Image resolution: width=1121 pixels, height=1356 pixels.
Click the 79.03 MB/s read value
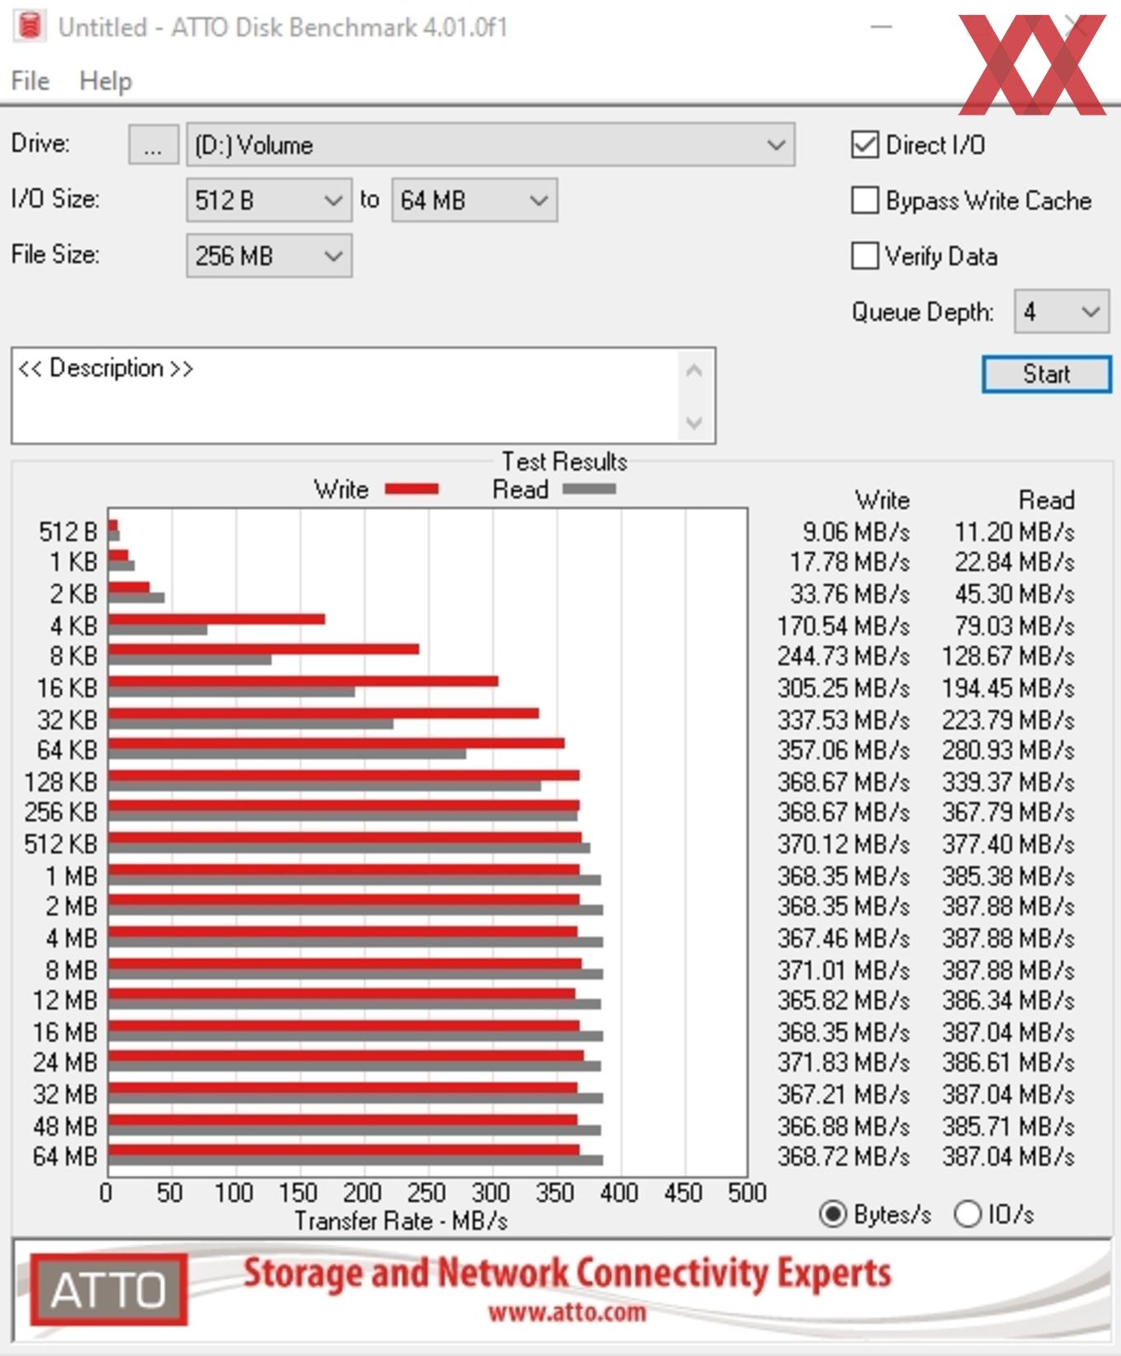(1015, 626)
